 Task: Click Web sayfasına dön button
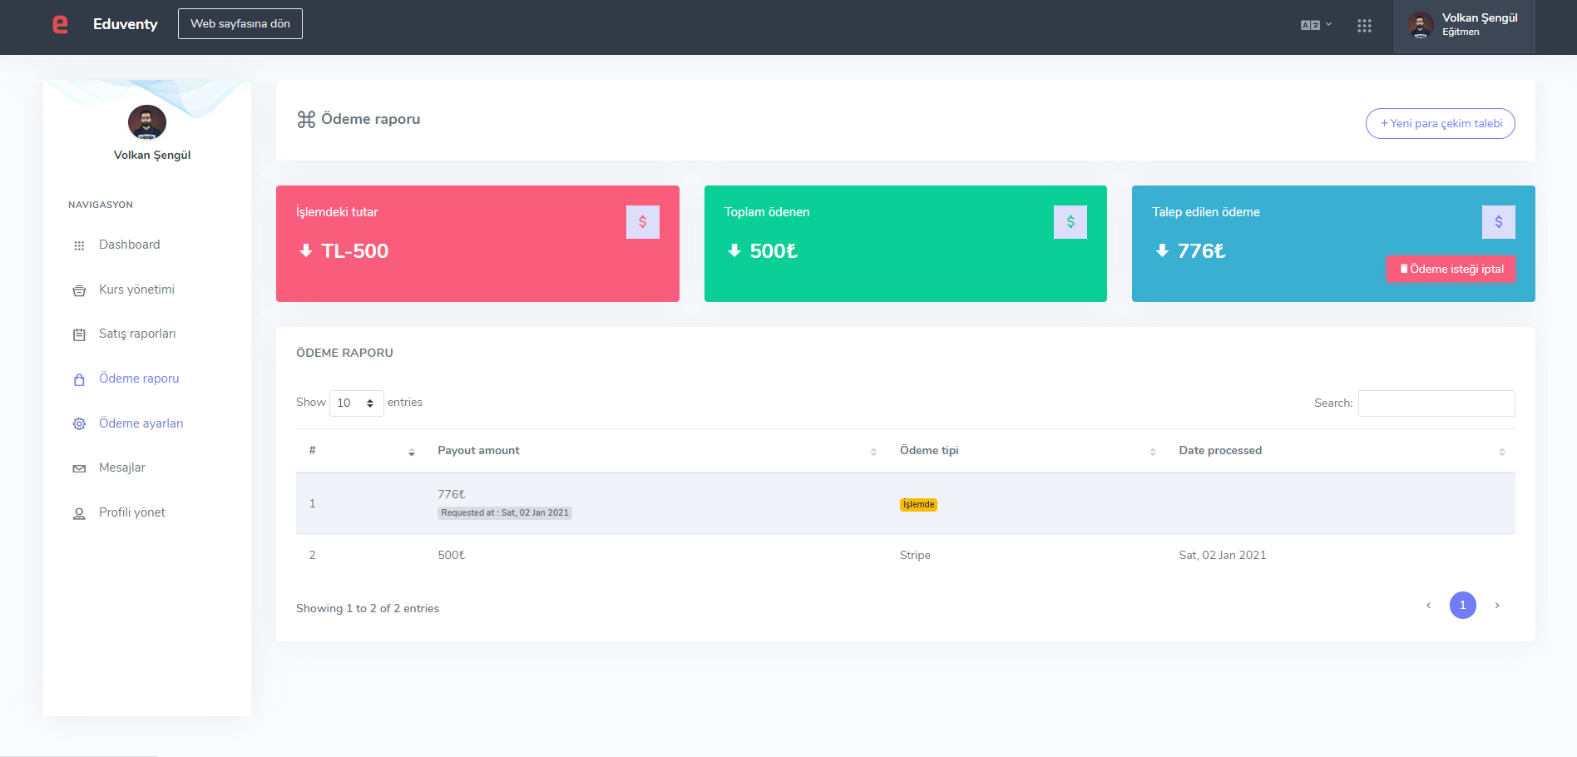coord(240,23)
